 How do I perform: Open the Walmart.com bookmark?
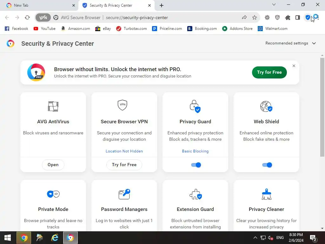273,29
